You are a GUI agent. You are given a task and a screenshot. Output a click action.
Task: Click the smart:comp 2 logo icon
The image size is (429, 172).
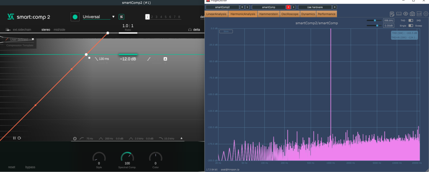10,17
